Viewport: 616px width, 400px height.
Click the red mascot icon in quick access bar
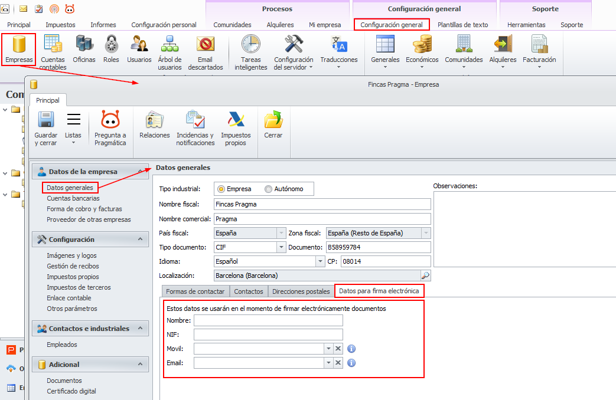pos(70,9)
